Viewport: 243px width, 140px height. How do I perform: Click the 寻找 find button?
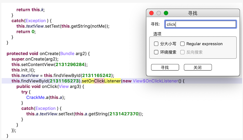(x=165, y=67)
